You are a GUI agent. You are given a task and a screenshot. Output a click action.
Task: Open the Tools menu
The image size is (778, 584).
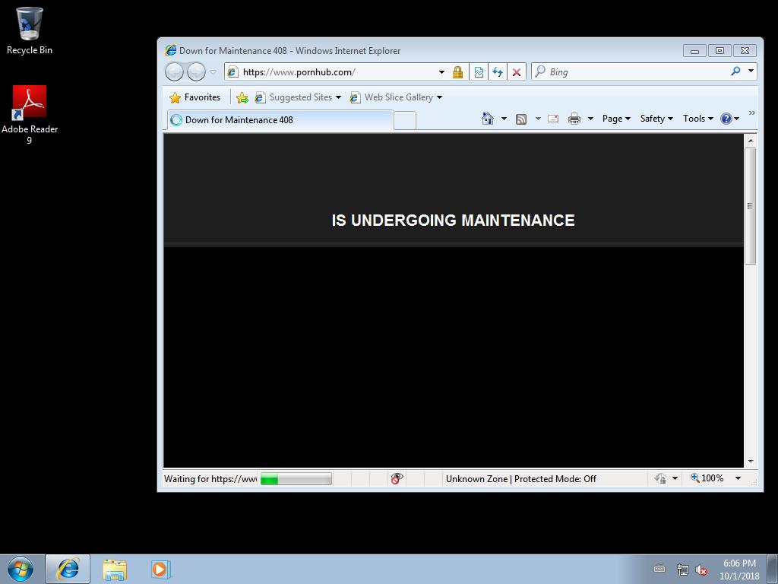pos(697,119)
